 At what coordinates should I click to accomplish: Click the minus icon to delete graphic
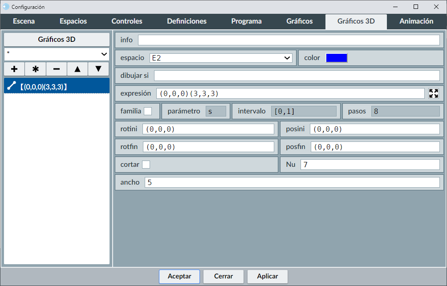(x=57, y=69)
